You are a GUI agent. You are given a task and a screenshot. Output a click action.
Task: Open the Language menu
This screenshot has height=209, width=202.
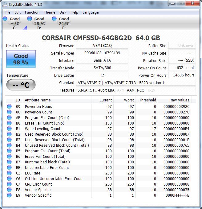tap(91, 12)
